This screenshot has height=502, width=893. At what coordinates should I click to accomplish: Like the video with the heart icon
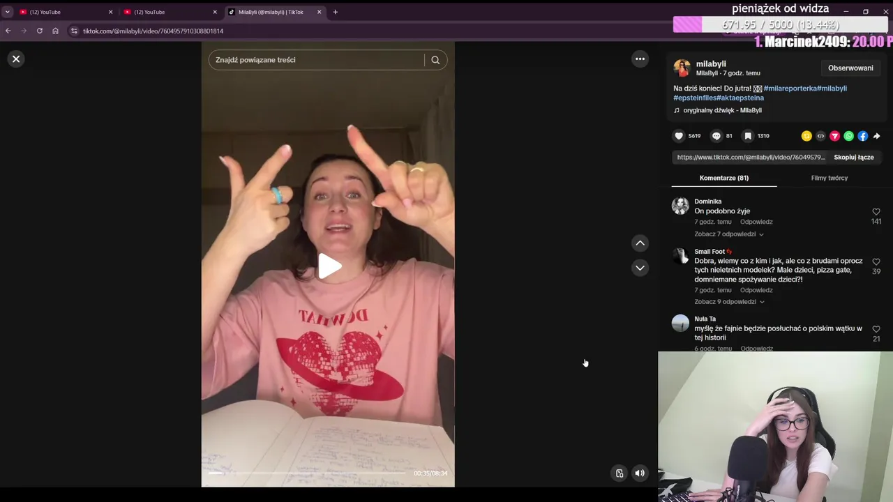click(679, 136)
